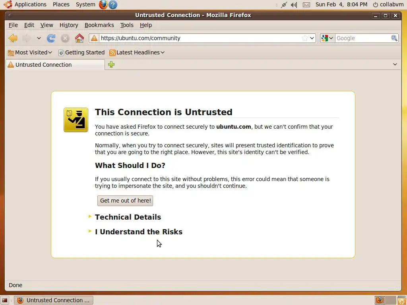Click the search magnifier icon
The height and width of the screenshot is (305, 407).
(394, 38)
